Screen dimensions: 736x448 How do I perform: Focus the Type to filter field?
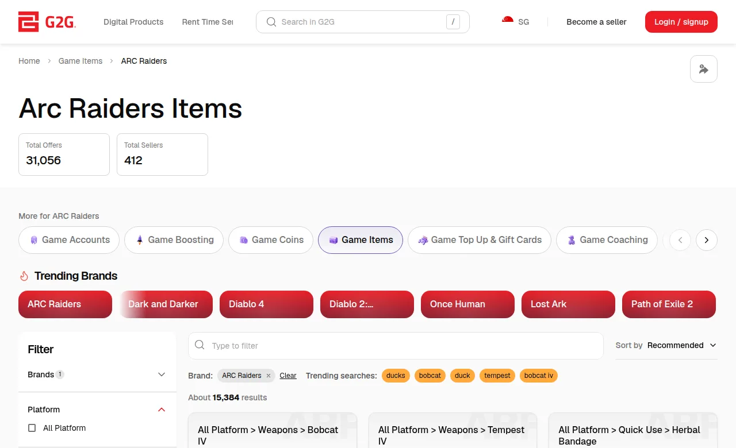tap(396, 346)
